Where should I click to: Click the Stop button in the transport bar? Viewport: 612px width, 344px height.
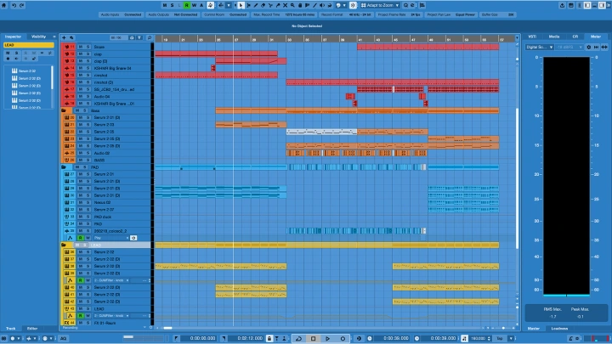pos(314,338)
